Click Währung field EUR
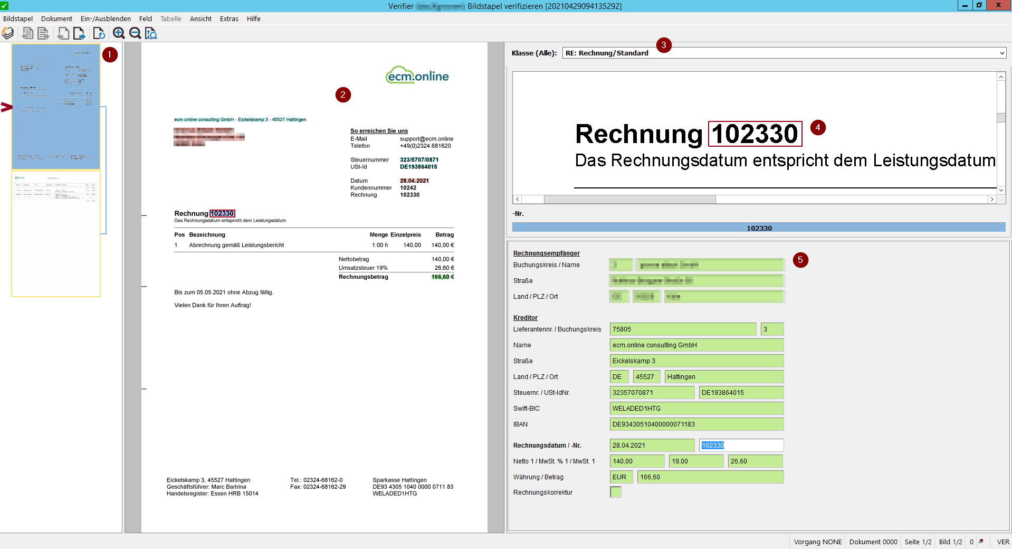The width and height of the screenshot is (1012, 549). coord(621,477)
